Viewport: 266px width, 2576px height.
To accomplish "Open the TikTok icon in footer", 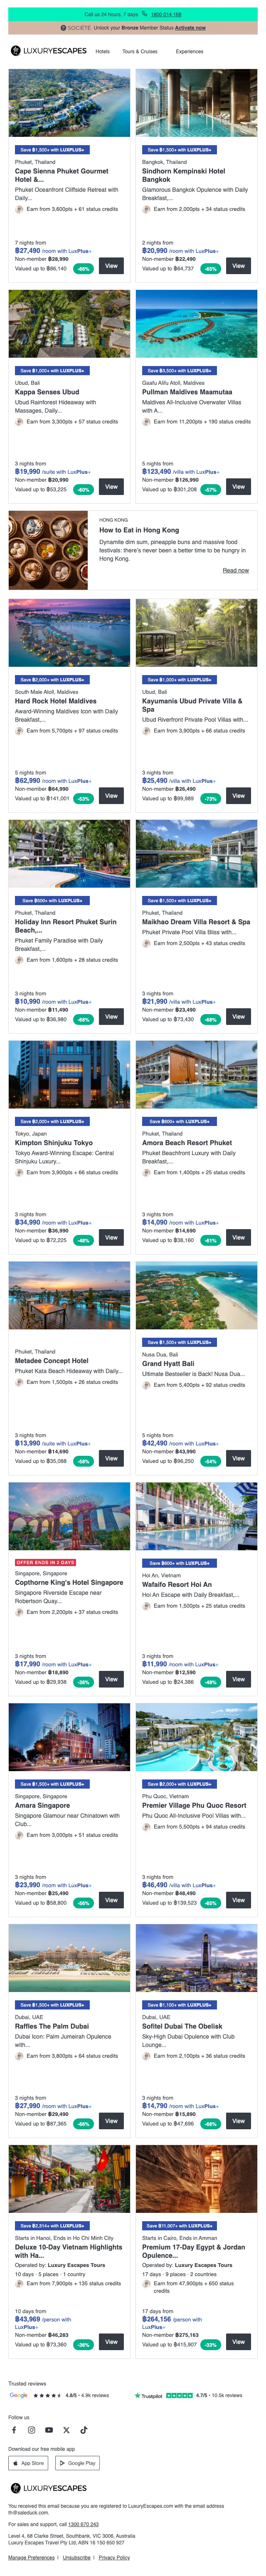I will point(83,2429).
